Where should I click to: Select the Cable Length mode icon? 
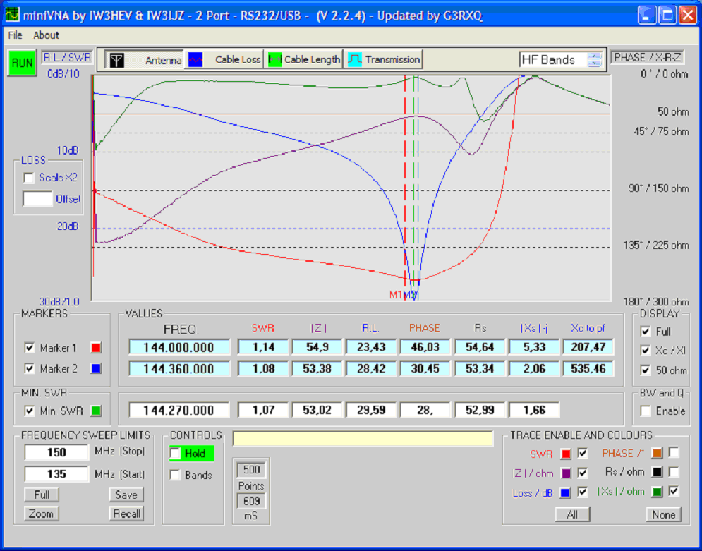pos(274,60)
